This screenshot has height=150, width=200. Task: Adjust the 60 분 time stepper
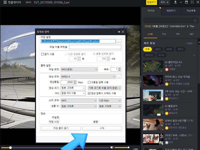(79, 59)
